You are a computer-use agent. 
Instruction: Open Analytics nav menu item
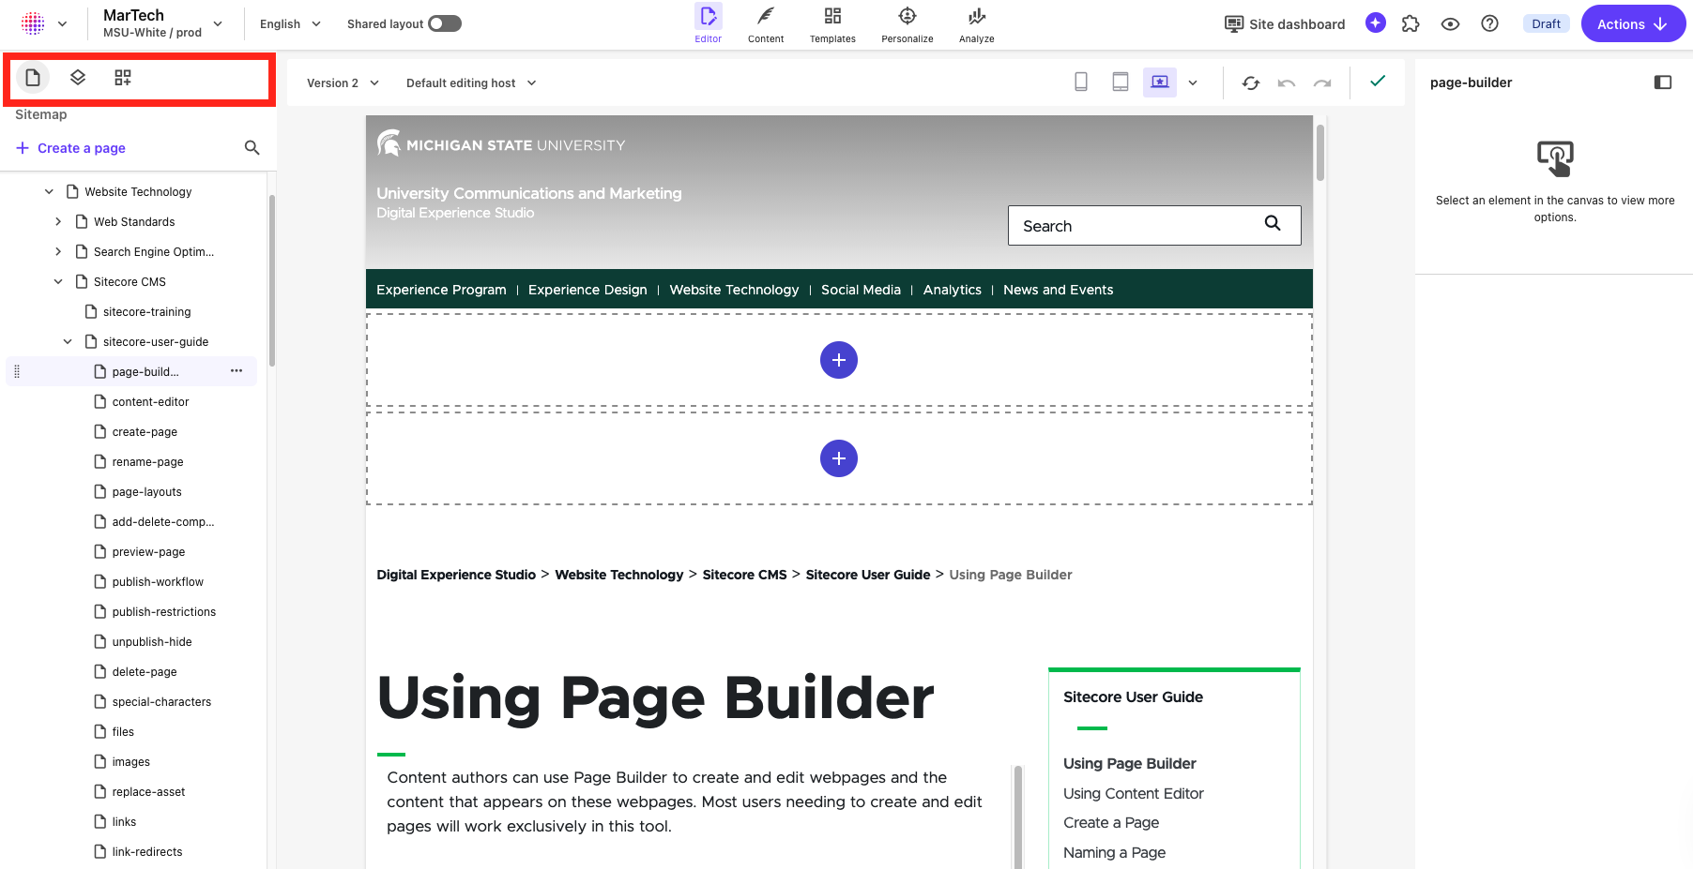(952, 290)
